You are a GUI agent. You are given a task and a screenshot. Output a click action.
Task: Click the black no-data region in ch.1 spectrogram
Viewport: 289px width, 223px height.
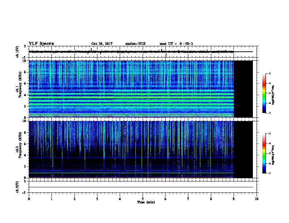click(x=243, y=89)
